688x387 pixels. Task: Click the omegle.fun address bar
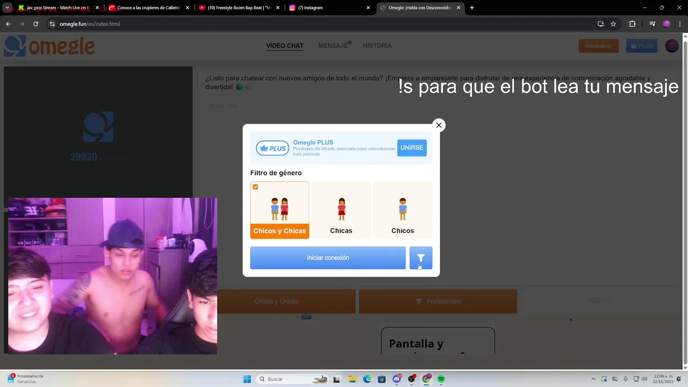[x=322, y=24]
